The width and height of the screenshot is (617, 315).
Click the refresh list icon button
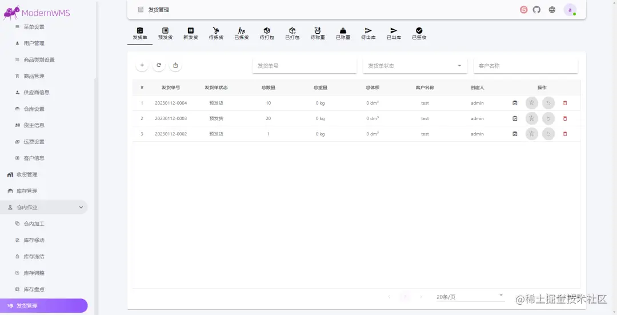coord(159,65)
